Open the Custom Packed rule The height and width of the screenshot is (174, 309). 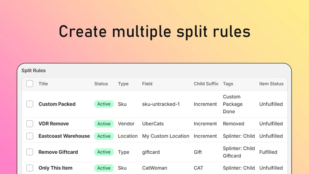pos(57,104)
